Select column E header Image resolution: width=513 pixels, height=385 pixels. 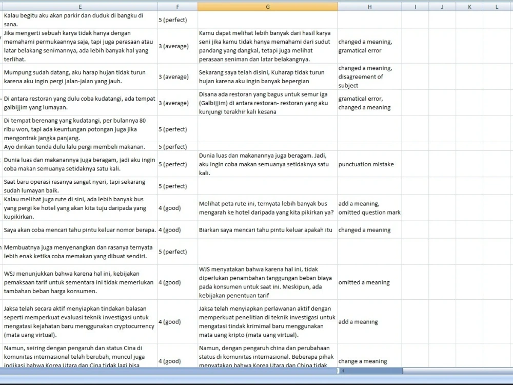coord(80,7)
